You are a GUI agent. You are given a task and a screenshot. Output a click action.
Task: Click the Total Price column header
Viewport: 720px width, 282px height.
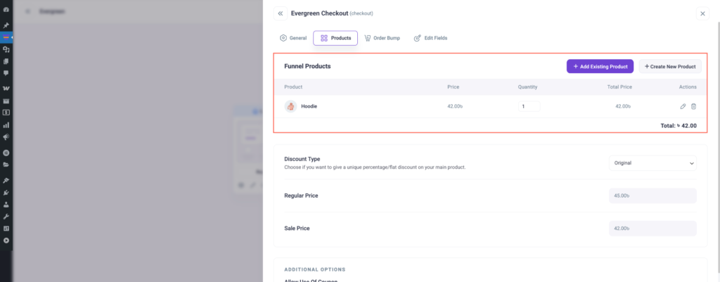pyautogui.click(x=619, y=86)
